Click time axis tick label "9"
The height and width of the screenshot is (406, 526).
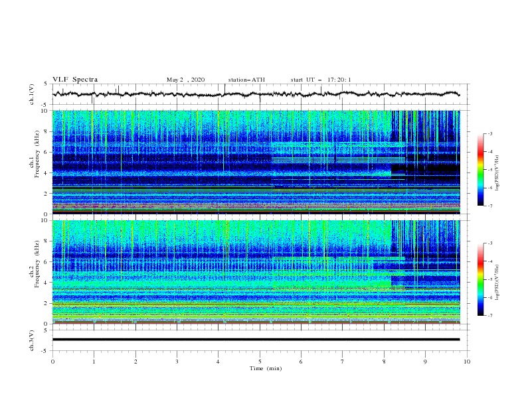(425, 362)
